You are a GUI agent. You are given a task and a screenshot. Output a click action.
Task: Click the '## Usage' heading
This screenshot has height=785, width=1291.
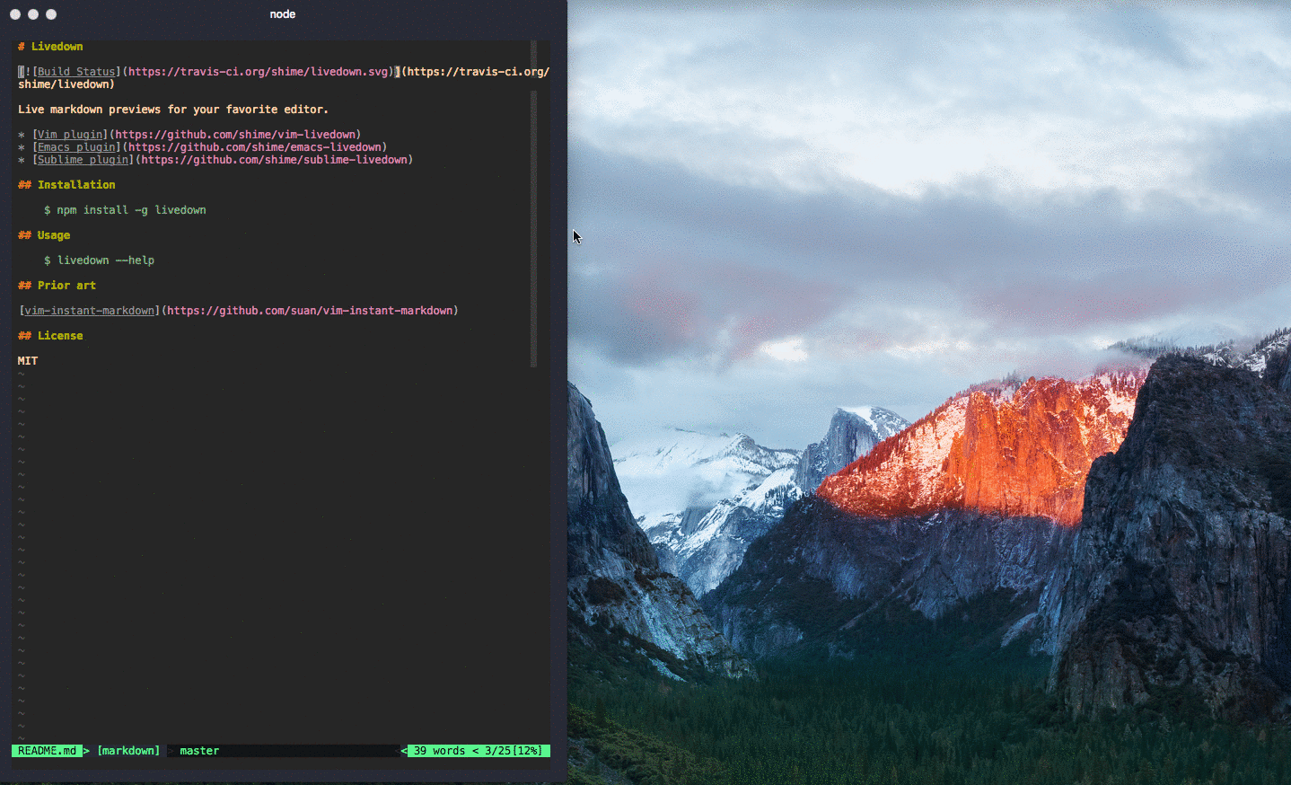[x=44, y=235]
